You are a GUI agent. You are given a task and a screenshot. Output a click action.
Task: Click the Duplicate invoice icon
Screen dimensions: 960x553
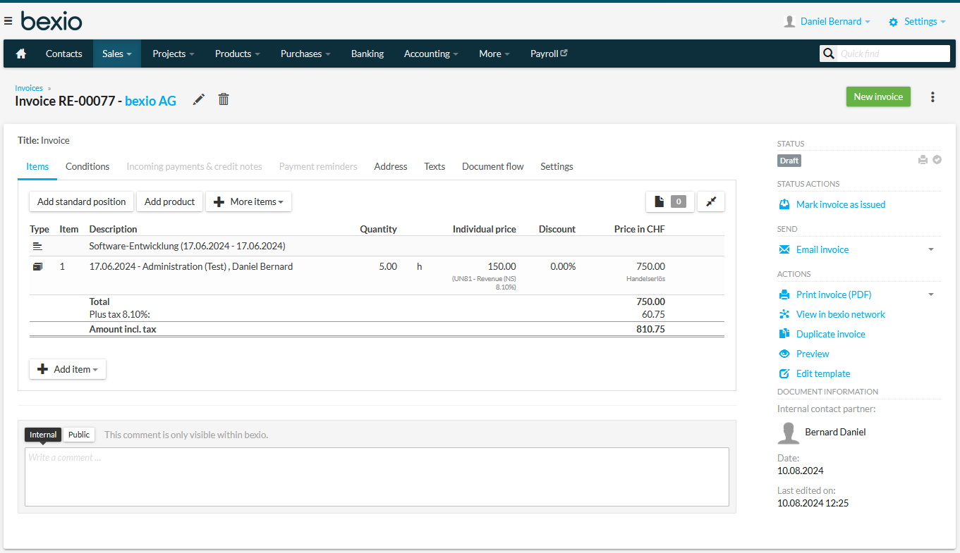pos(784,334)
